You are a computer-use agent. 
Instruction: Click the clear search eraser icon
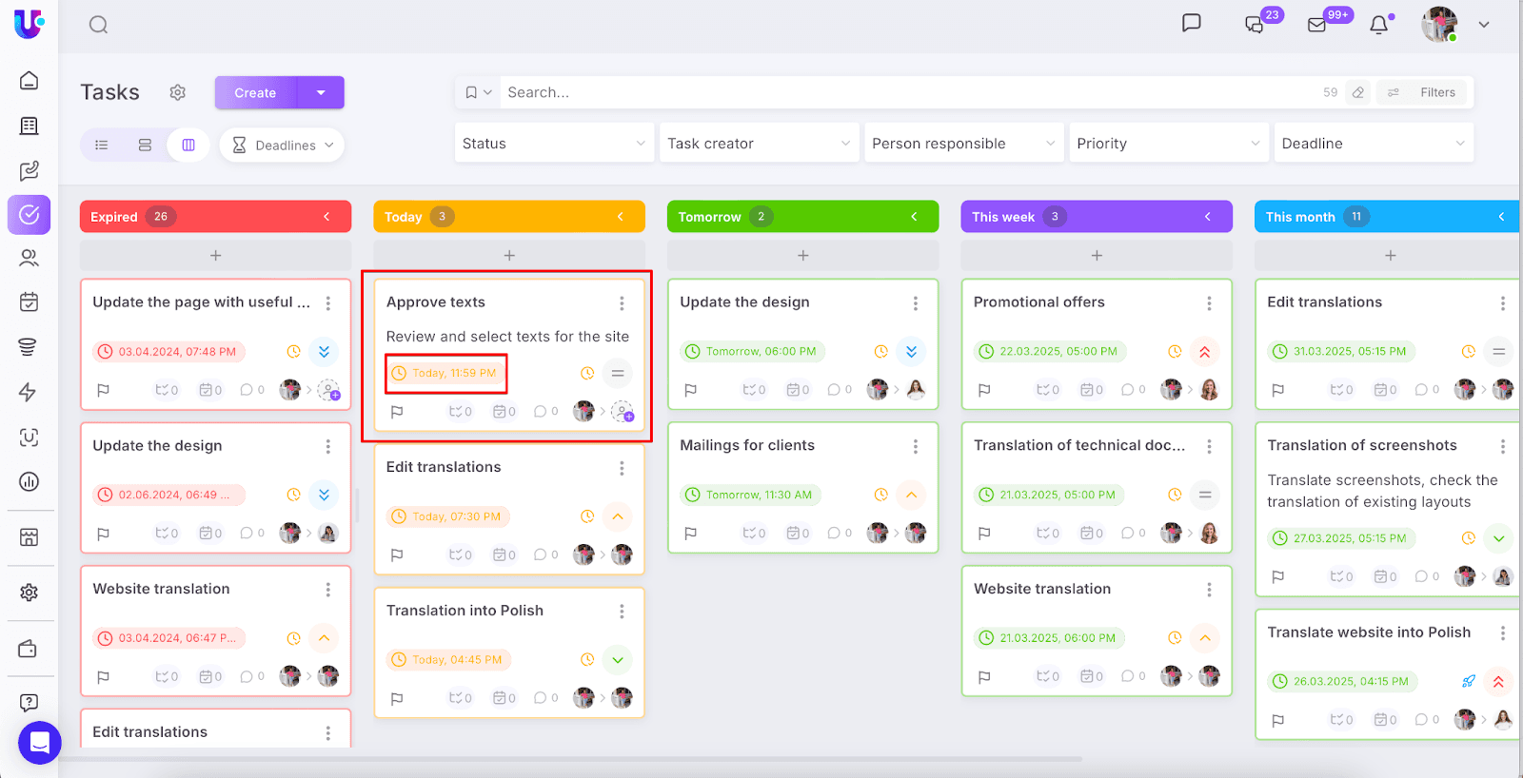pos(1358,92)
